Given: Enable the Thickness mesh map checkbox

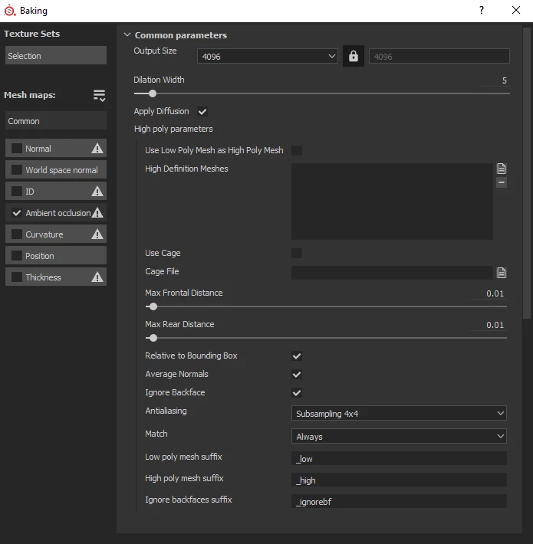Looking at the screenshot, I should 17,277.
